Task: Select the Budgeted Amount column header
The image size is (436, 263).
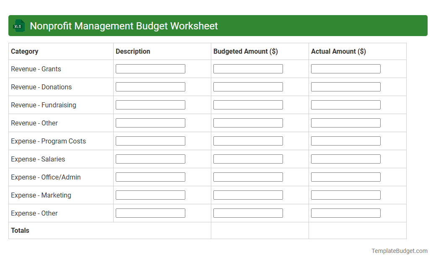Action: (245, 51)
